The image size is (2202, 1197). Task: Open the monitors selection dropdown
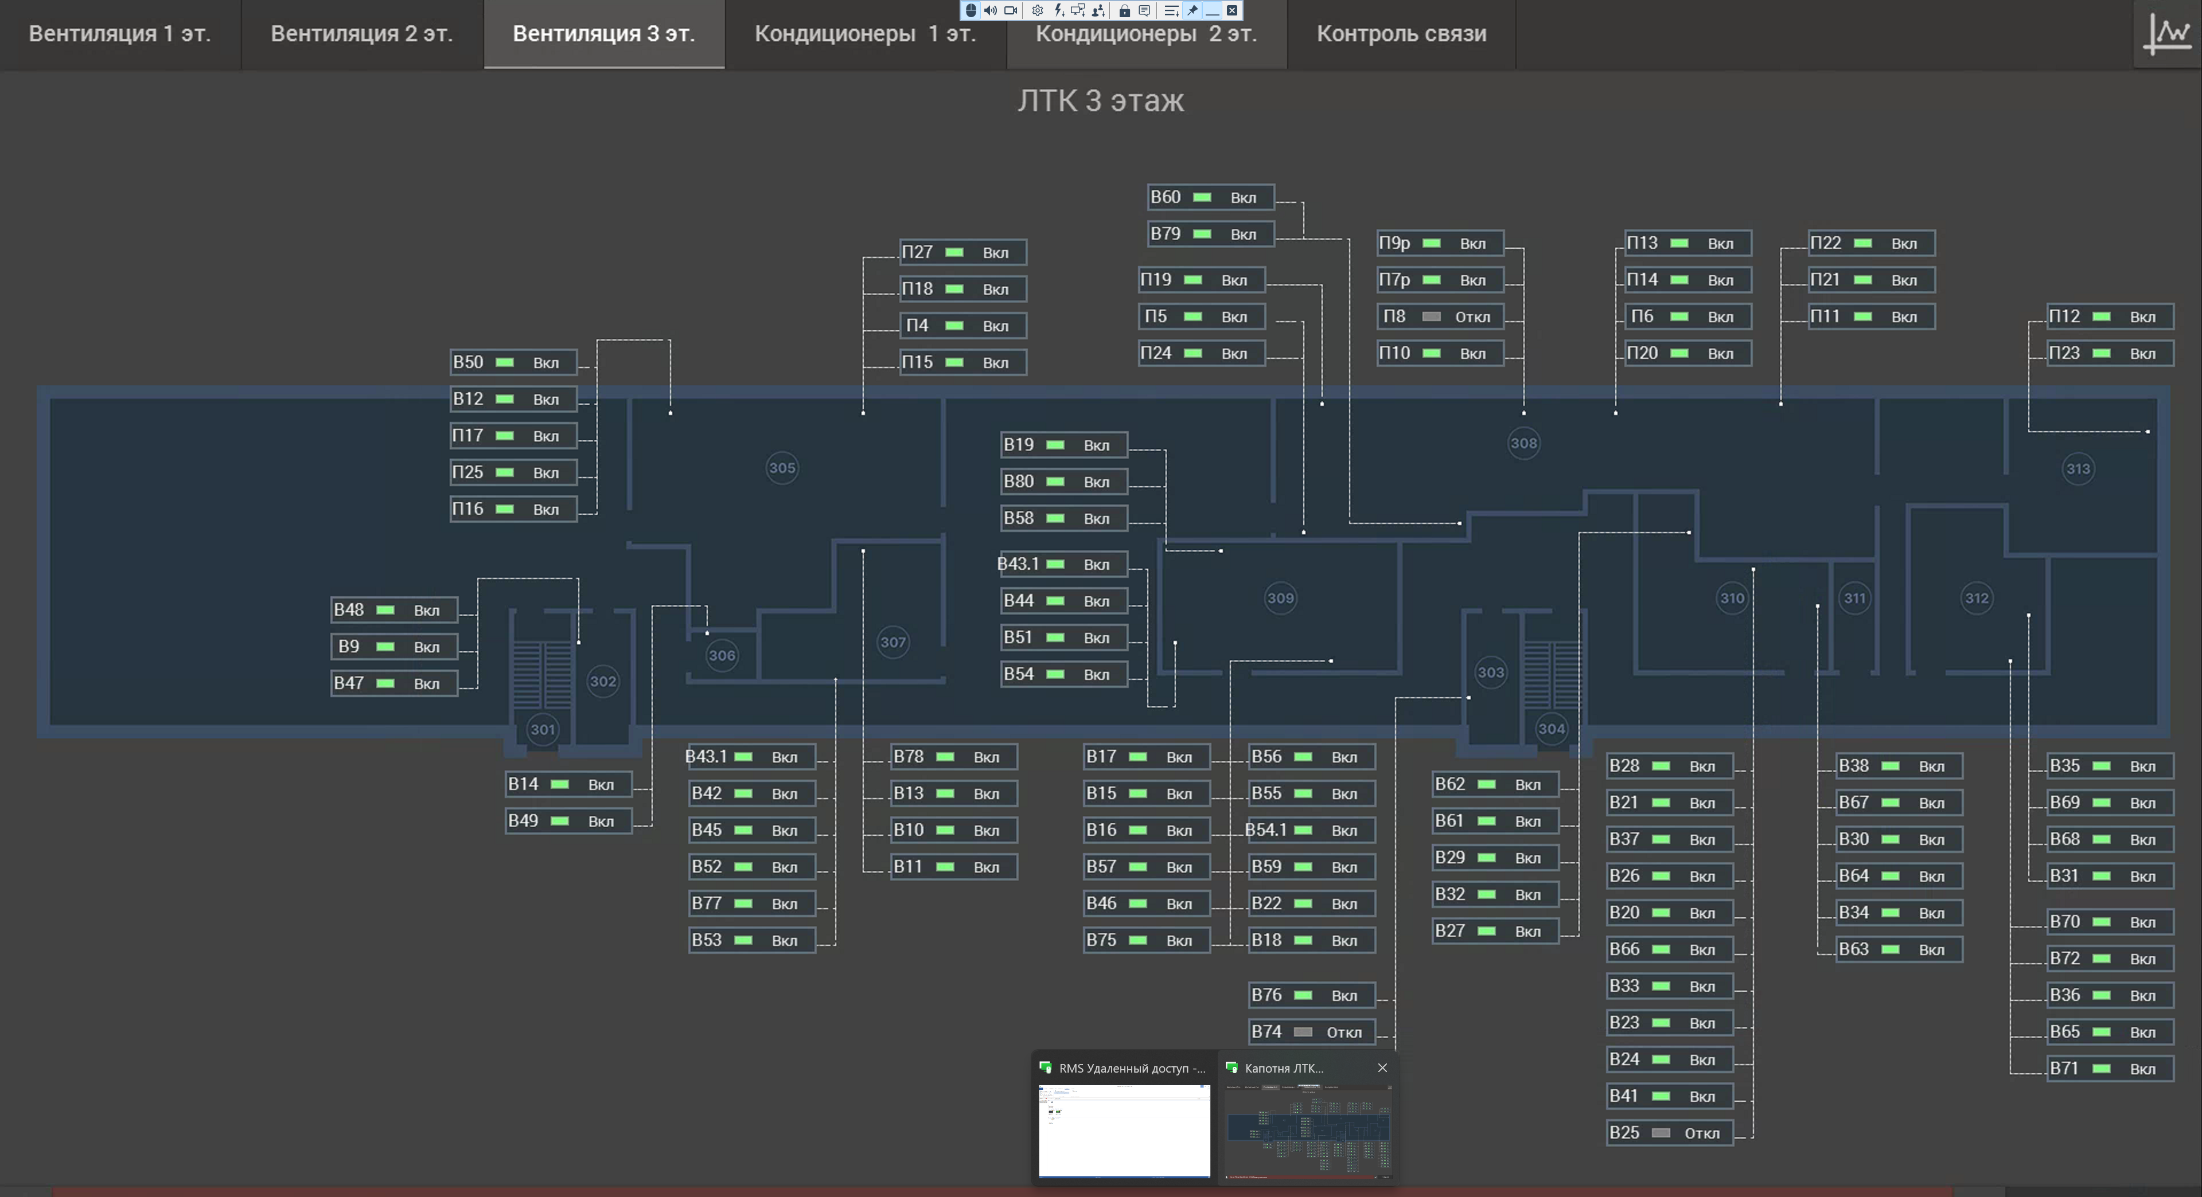1077,10
